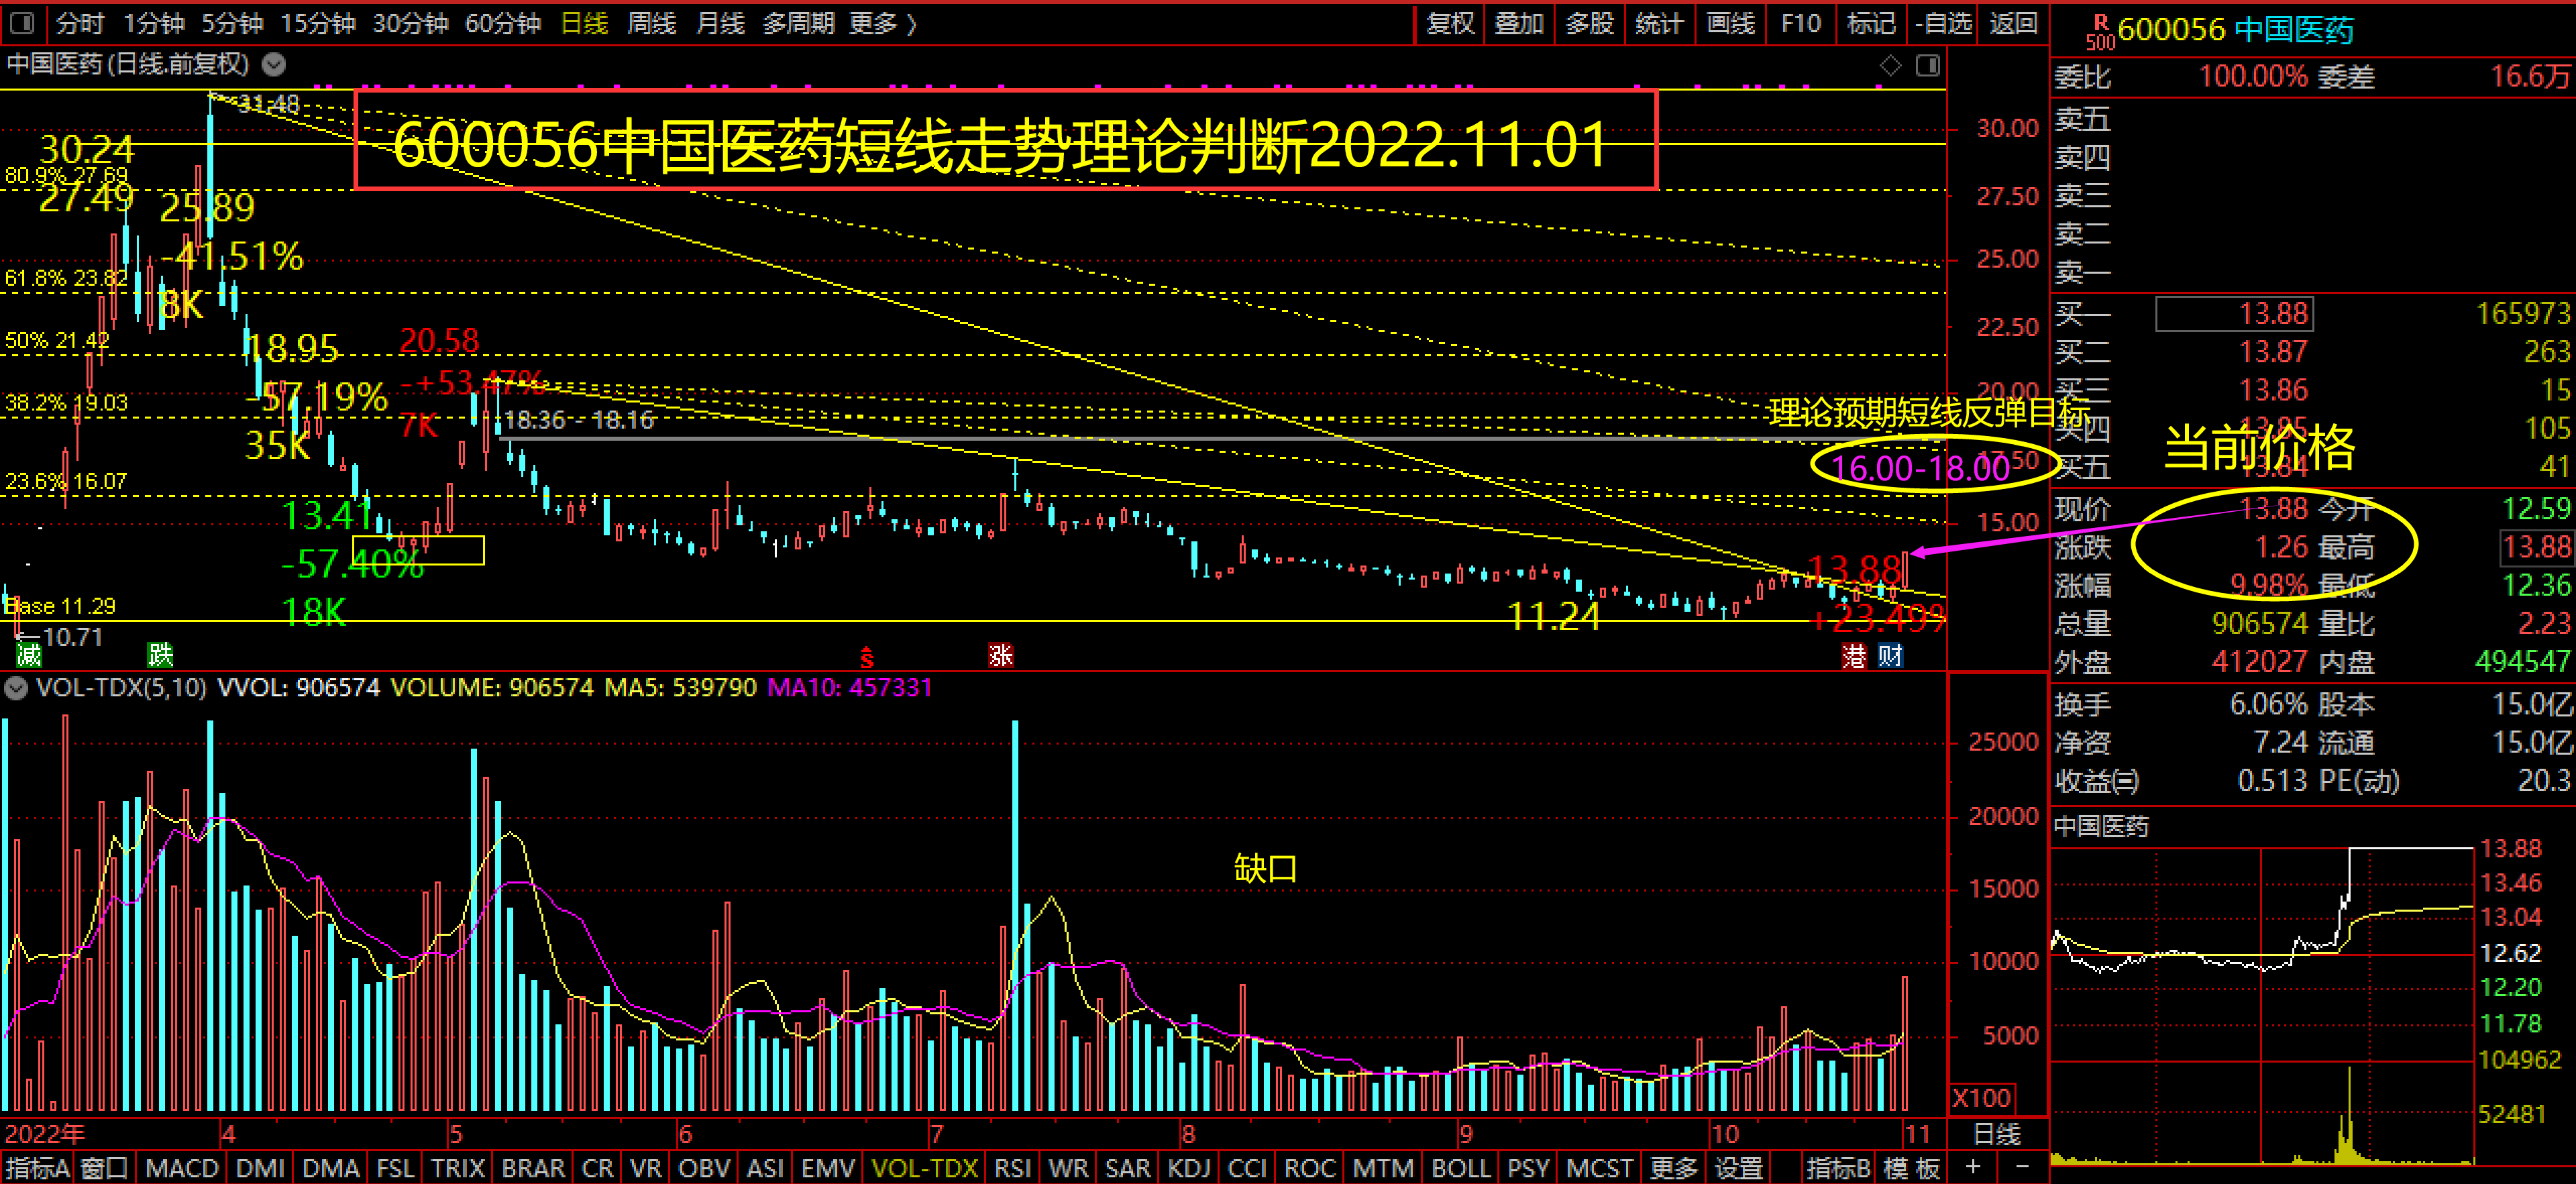Click the 财 finance marker icon

(1890, 656)
